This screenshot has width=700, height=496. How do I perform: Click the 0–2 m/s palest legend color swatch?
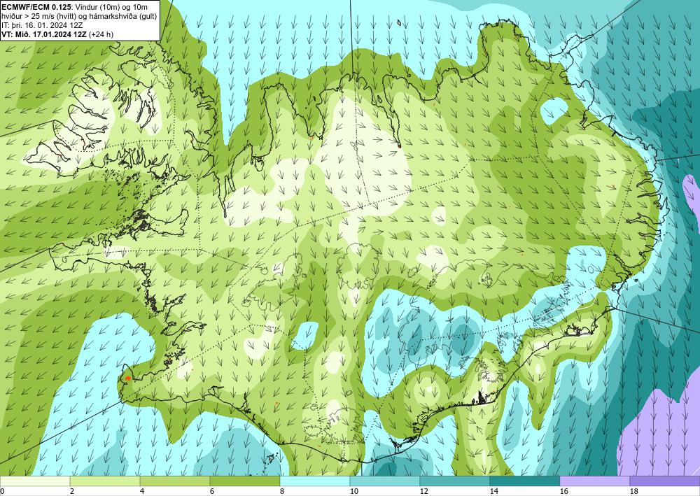pyautogui.click(x=35, y=481)
